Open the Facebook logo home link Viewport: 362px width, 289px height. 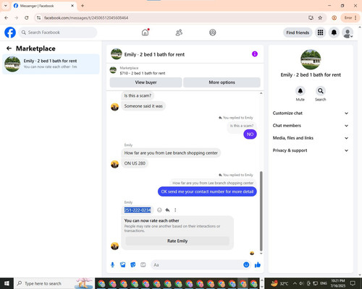point(10,33)
